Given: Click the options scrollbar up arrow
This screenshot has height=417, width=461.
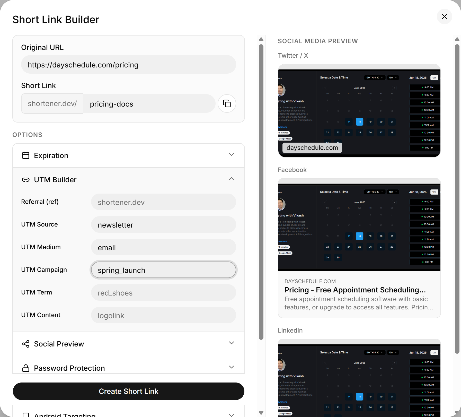Looking at the screenshot, I should click(x=261, y=39).
